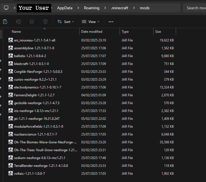
Task: Open the Sort dropdown
Action: coord(66,22)
